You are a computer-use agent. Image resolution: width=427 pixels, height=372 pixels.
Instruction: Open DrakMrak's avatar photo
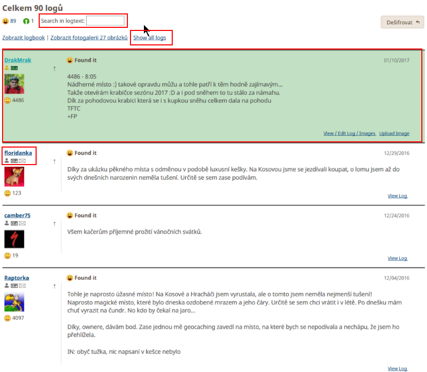14,84
